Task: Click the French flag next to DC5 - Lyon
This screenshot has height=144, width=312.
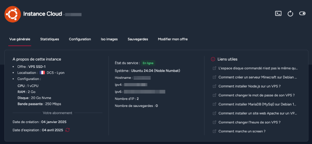Action: [42, 73]
